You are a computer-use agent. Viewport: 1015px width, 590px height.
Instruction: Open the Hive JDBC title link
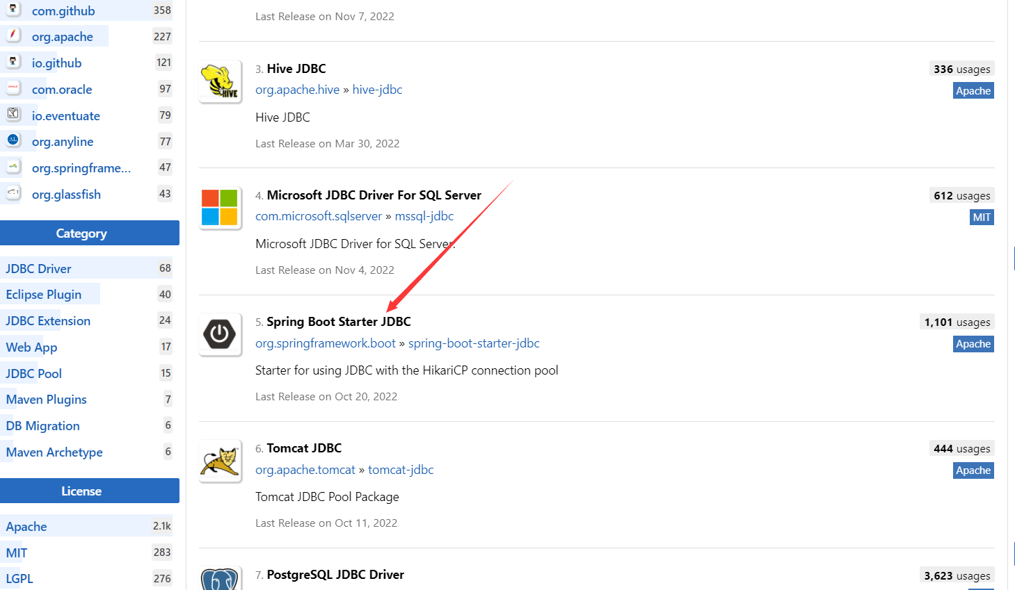point(296,69)
